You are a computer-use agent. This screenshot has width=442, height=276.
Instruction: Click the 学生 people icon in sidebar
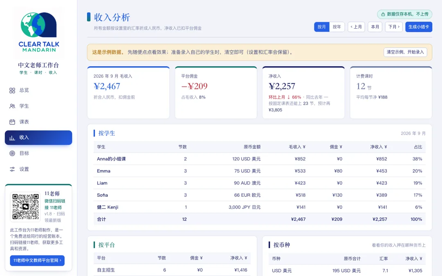click(12, 106)
